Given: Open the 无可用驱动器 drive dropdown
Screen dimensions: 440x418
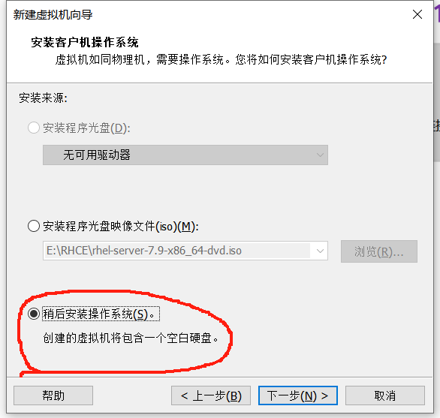Looking at the screenshot, I should [x=185, y=155].
